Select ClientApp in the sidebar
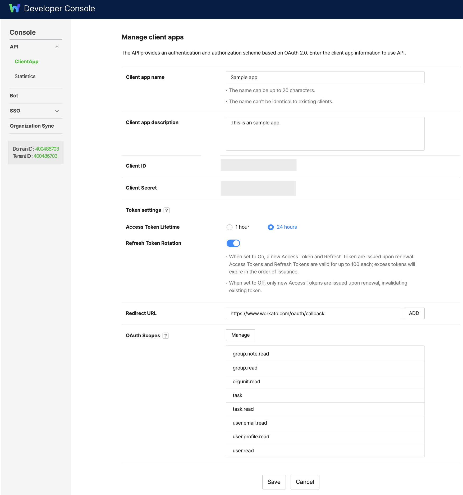This screenshot has width=463, height=495. click(x=26, y=61)
